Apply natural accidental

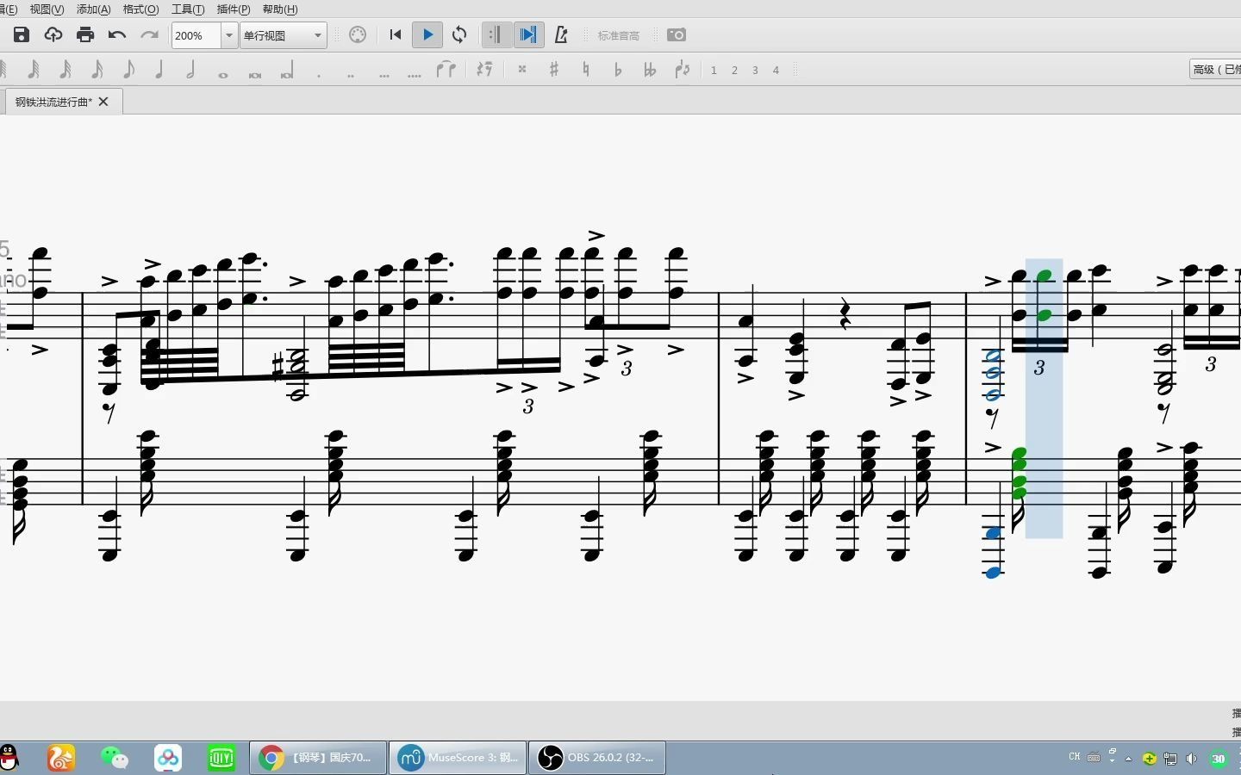pos(586,70)
